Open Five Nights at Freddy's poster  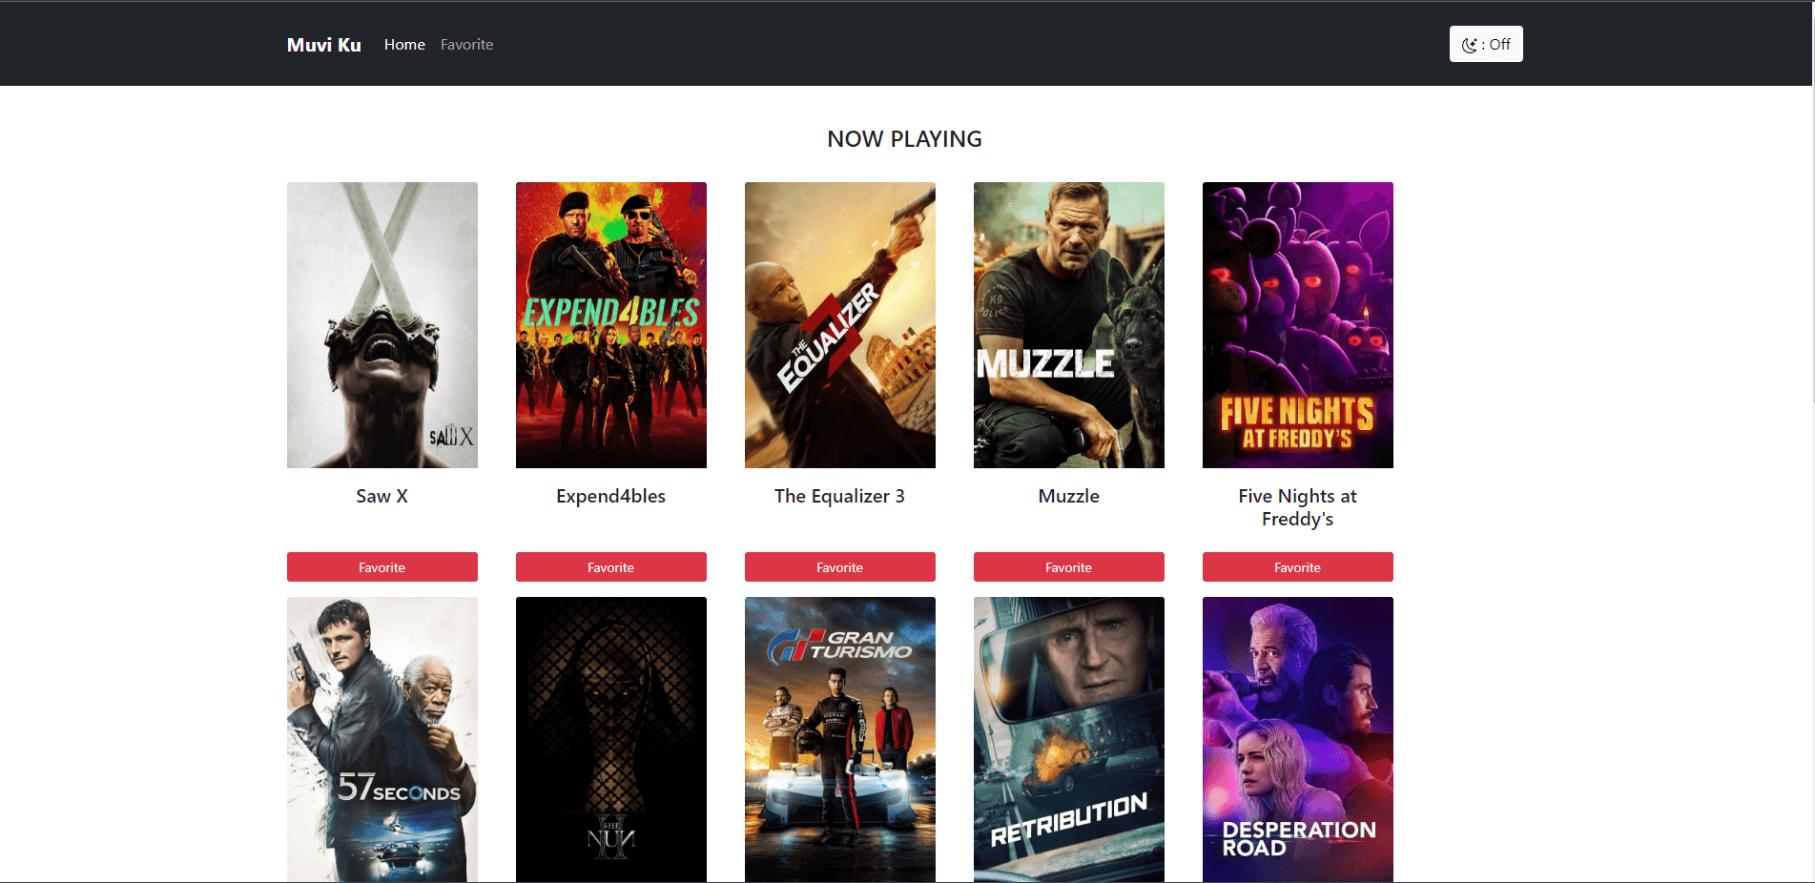click(1297, 324)
